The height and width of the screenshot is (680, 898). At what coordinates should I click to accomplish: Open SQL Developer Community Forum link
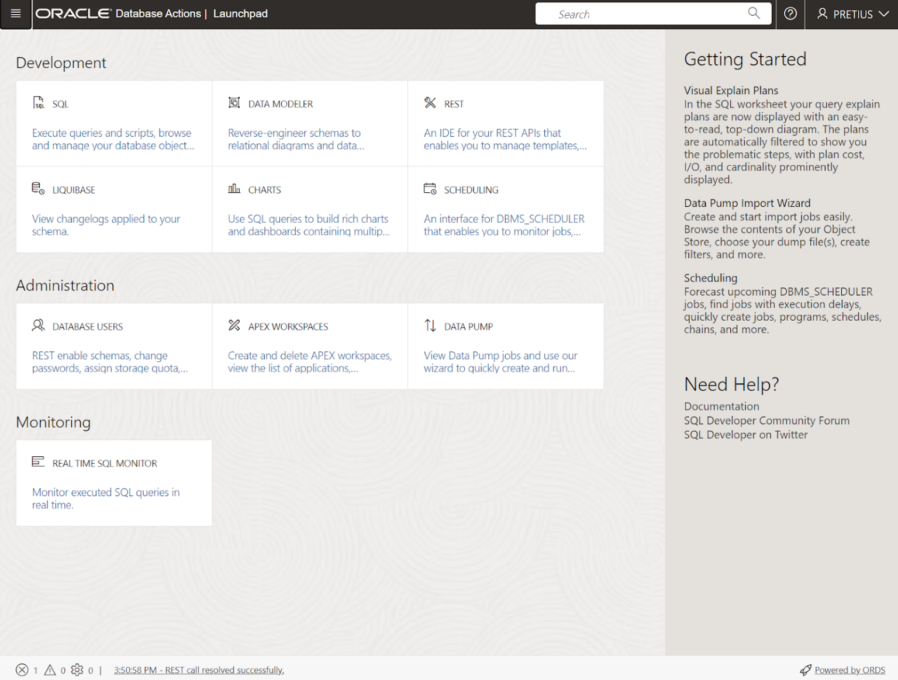(x=766, y=421)
